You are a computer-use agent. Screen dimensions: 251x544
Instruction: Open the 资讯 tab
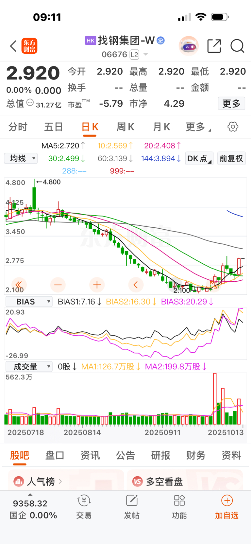[90, 455]
